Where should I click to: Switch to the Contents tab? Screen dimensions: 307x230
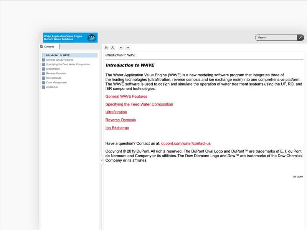pos(49,47)
